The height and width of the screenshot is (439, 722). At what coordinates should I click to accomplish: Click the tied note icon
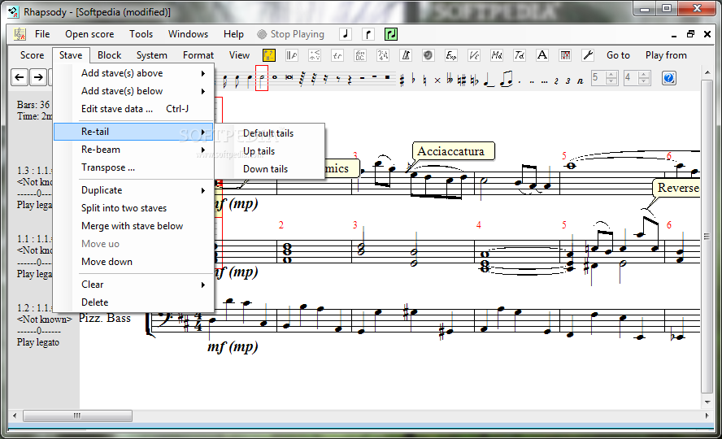[x=489, y=79]
